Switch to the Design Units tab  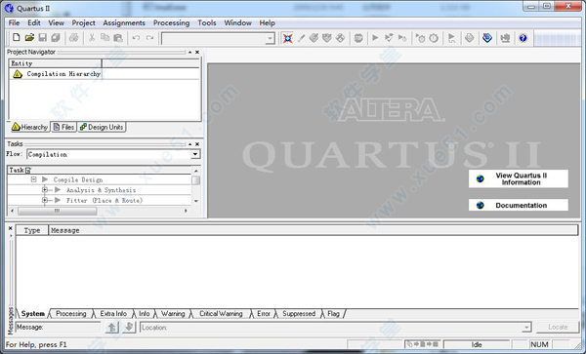tap(102, 127)
